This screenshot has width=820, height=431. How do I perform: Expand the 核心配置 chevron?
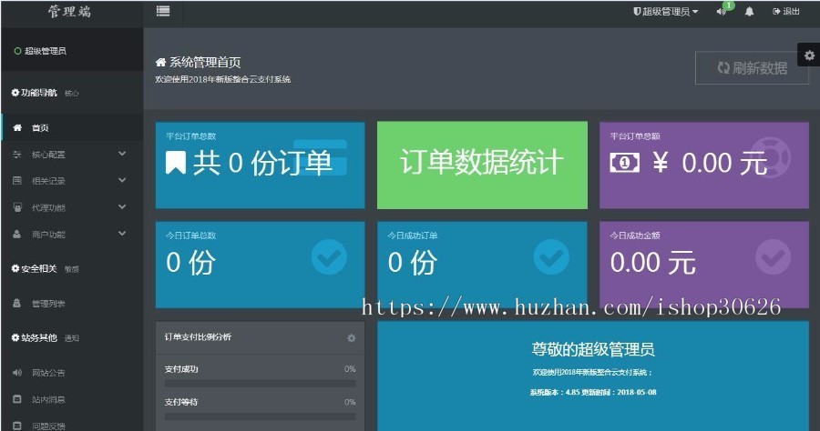(x=122, y=154)
